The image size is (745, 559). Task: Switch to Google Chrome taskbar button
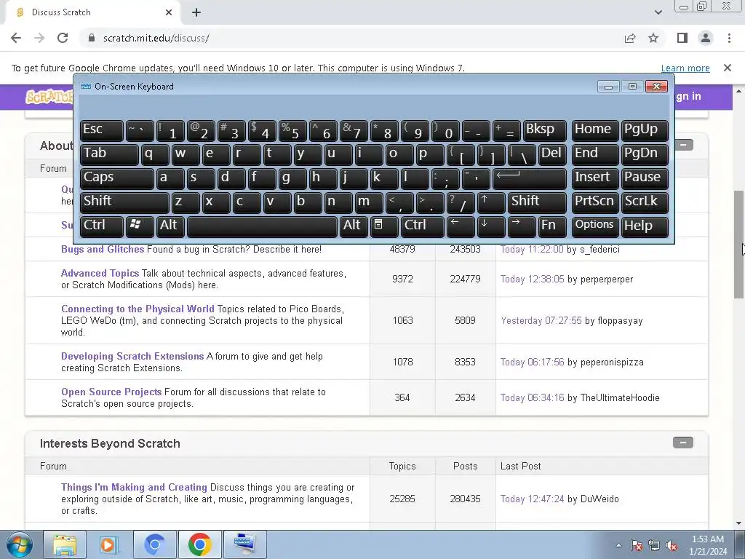[x=199, y=544]
